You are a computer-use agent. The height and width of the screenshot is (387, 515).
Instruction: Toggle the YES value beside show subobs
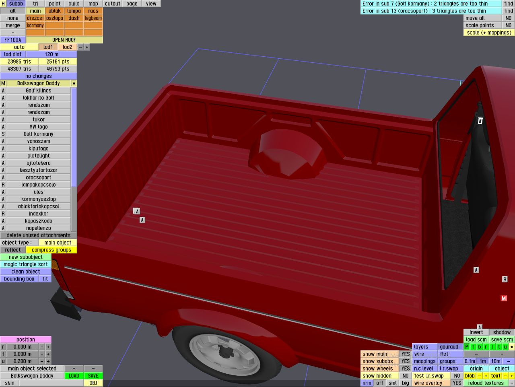(406, 361)
